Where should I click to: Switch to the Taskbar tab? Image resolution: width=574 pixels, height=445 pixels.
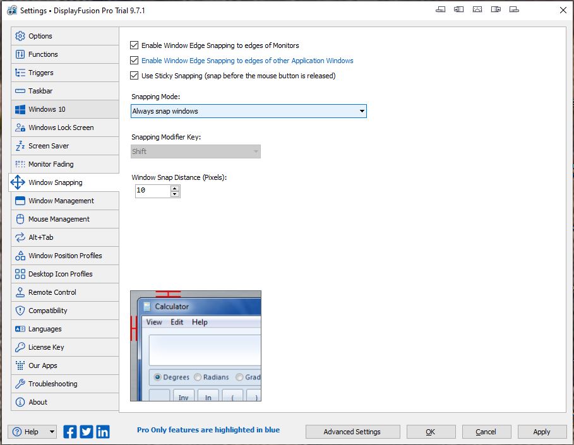[40, 91]
